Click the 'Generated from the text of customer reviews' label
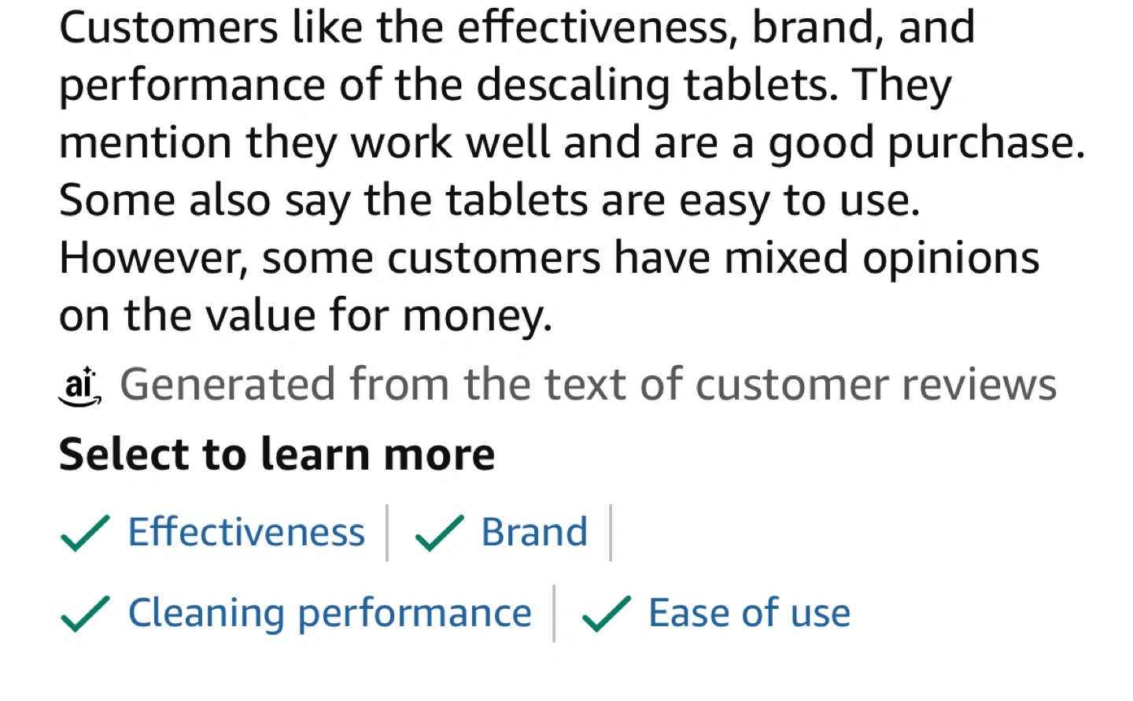Viewport: 1133px width, 701px height. (588, 385)
